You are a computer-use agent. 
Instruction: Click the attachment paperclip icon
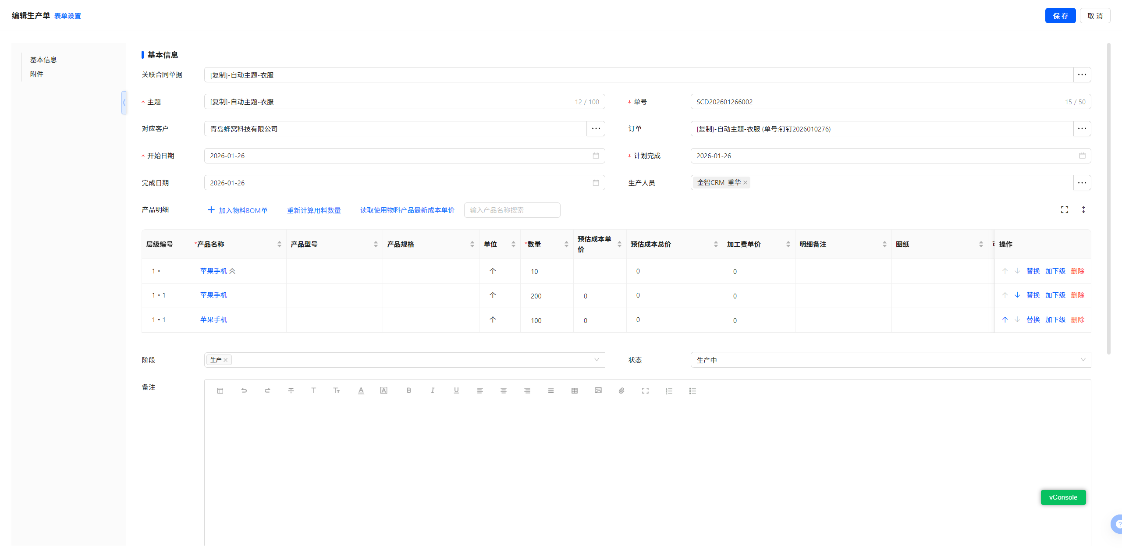point(621,390)
